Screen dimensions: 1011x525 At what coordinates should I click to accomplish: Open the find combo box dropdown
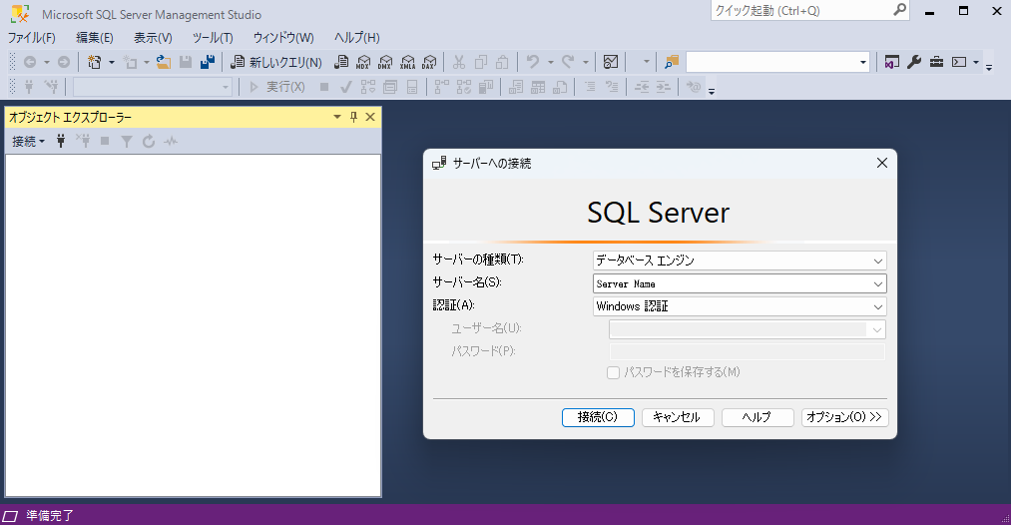[862, 62]
